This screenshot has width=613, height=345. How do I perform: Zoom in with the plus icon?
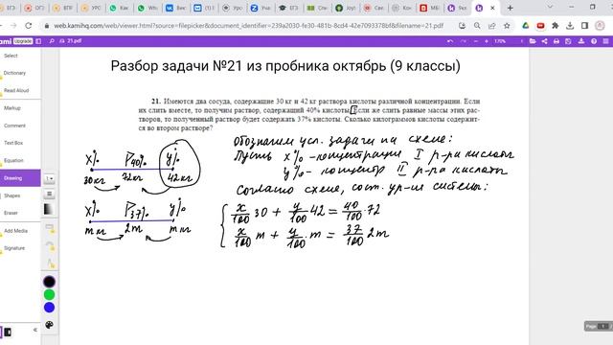[487, 41]
